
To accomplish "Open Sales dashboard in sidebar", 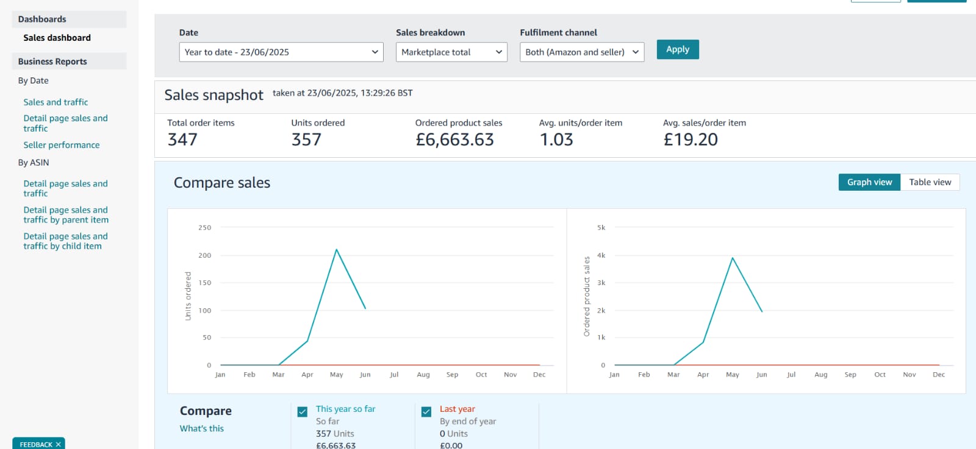I will (x=57, y=38).
